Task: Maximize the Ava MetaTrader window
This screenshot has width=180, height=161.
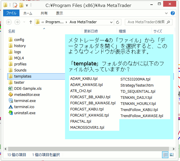Action: (x=159, y=4)
